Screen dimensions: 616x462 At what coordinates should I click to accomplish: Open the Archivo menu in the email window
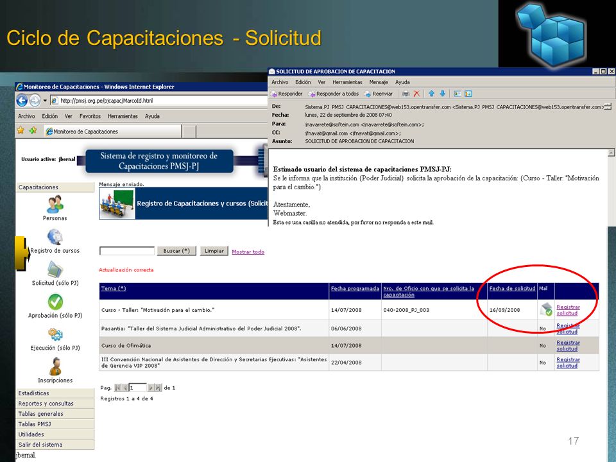click(280, 82)
